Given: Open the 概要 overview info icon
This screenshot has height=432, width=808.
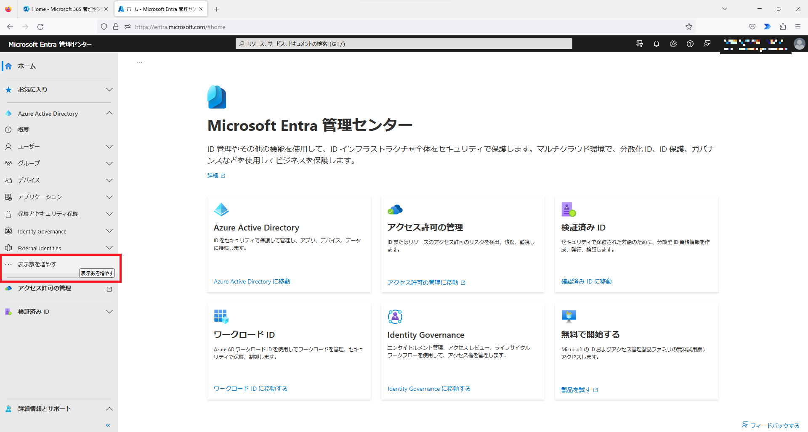Looking at the screenshot, I should point(8,130).
